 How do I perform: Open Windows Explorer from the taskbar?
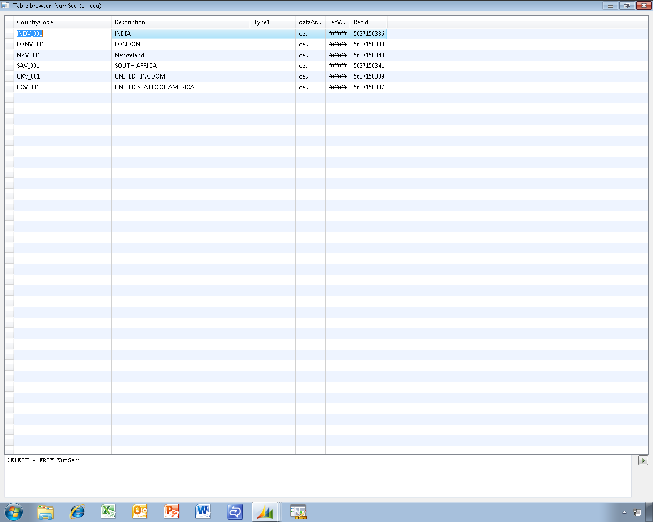click(x=46, y=511)
